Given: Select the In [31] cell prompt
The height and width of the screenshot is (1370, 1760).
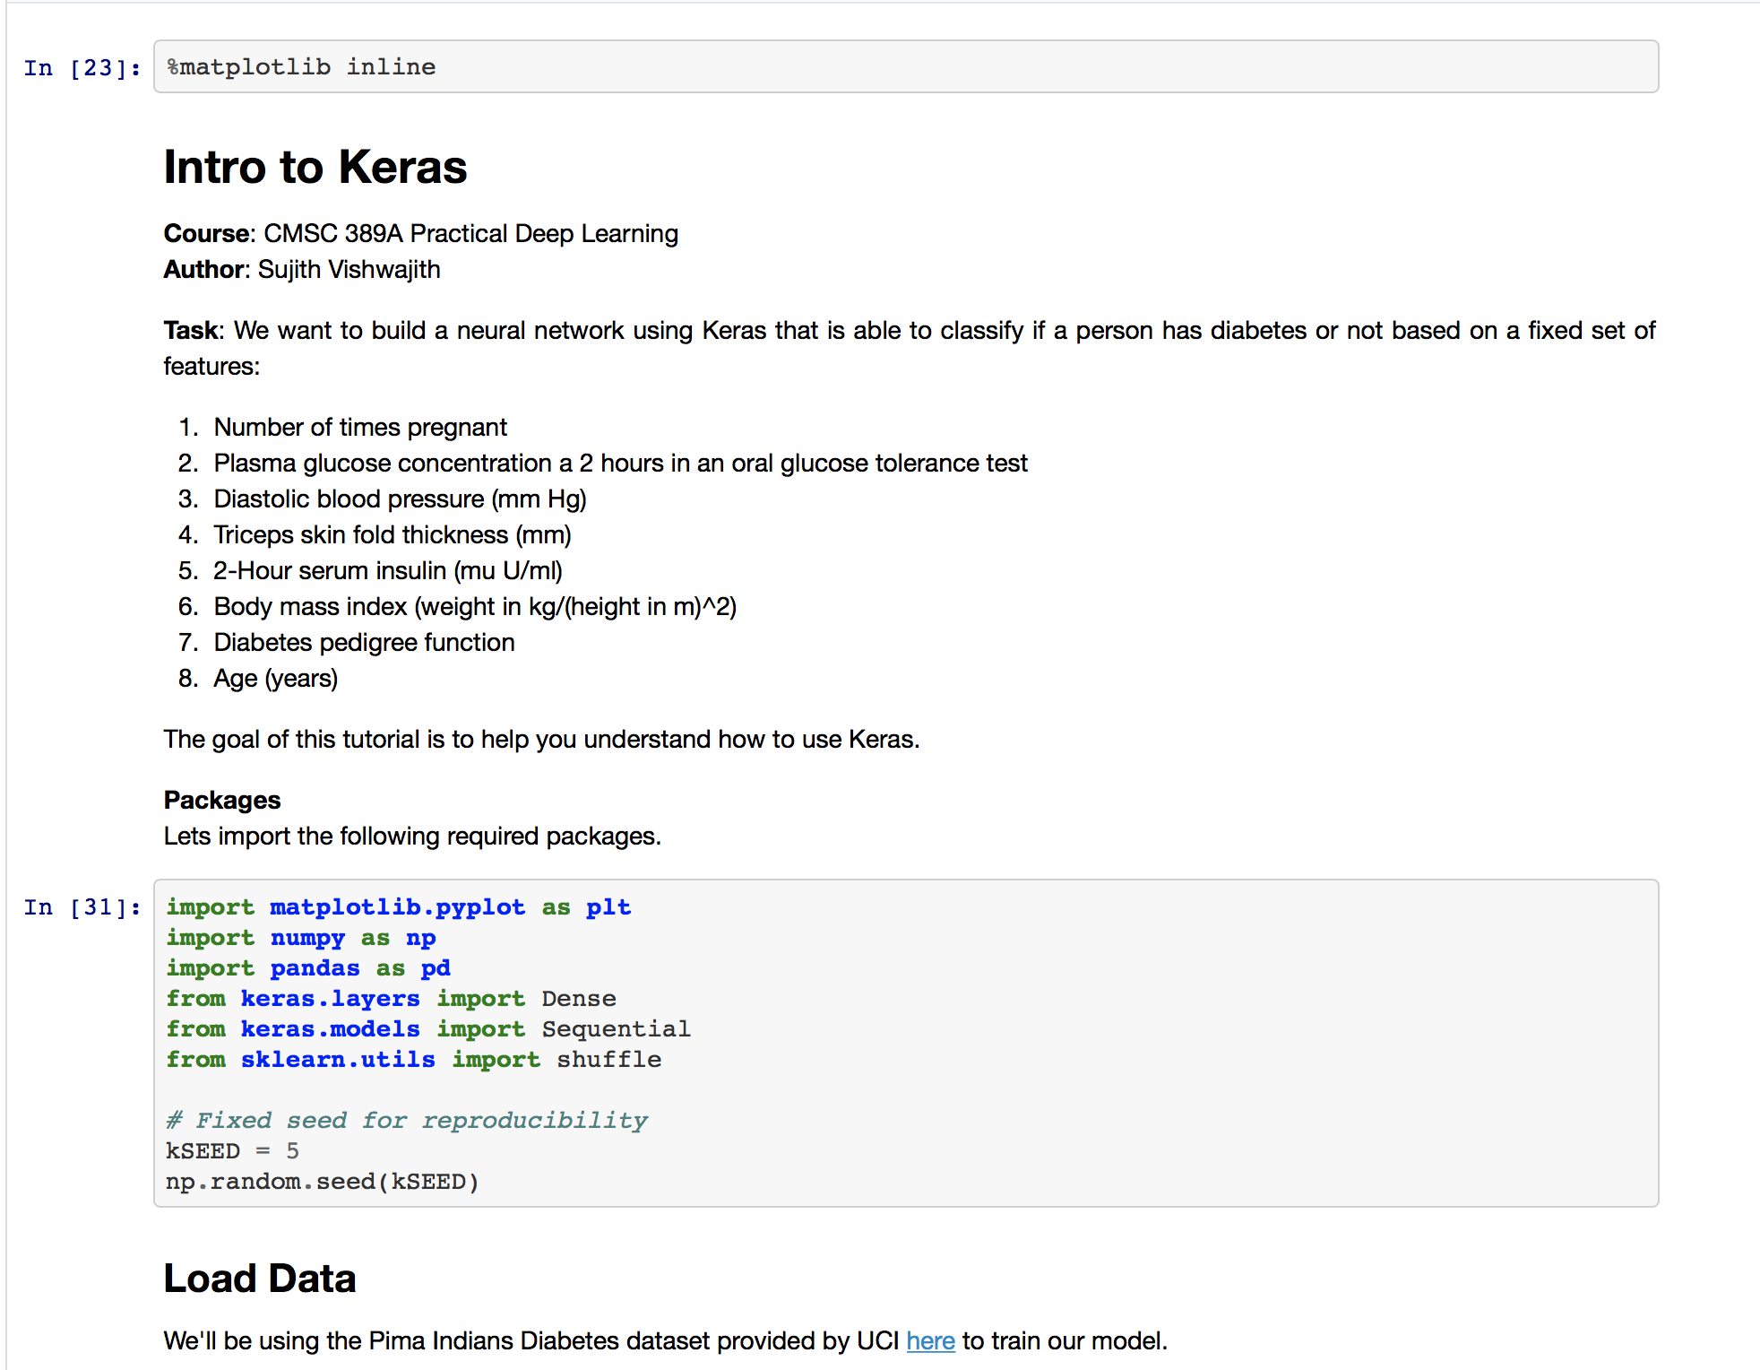Looking at the screenshot, I should [82, 907].
